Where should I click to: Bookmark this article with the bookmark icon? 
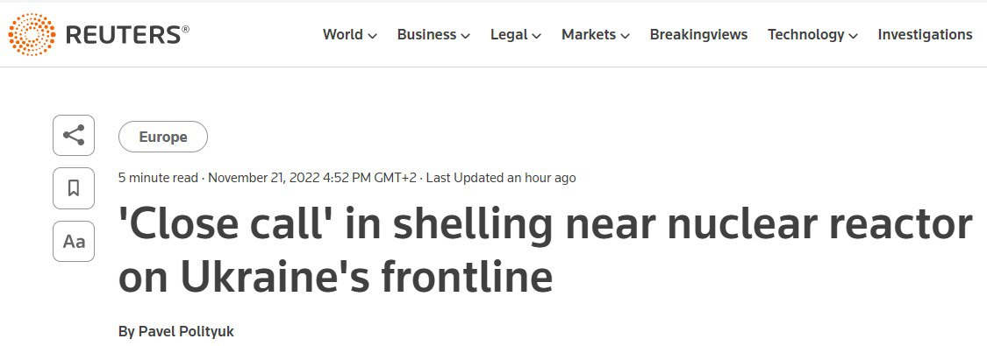tap(74, 187)
